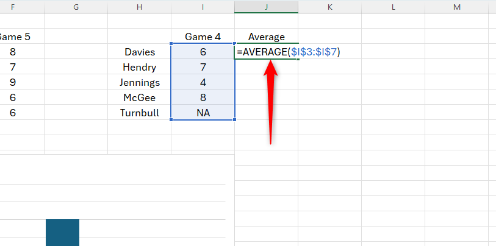Select the McGee name cell
This screenshot has width=496, height=246.
pos(139,97)
